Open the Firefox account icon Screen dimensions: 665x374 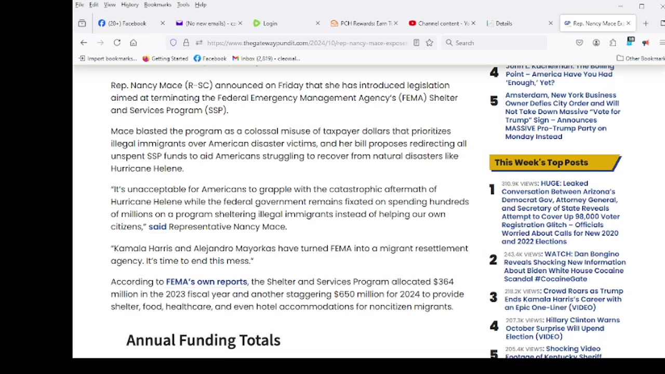coord(596,43)
